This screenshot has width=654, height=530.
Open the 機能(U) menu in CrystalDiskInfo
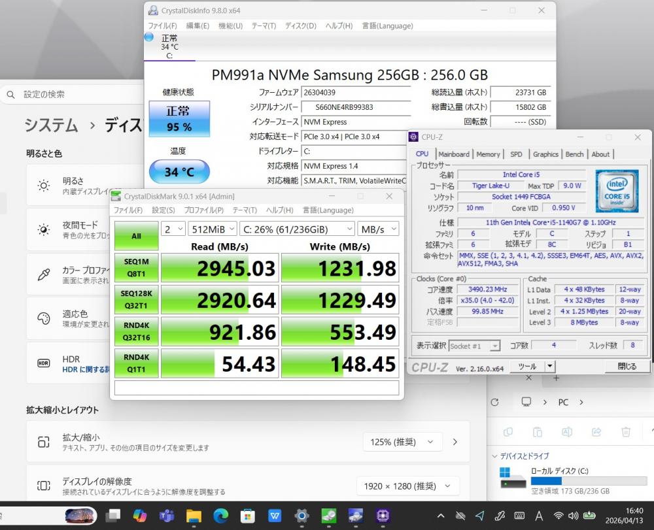point(230,25)
